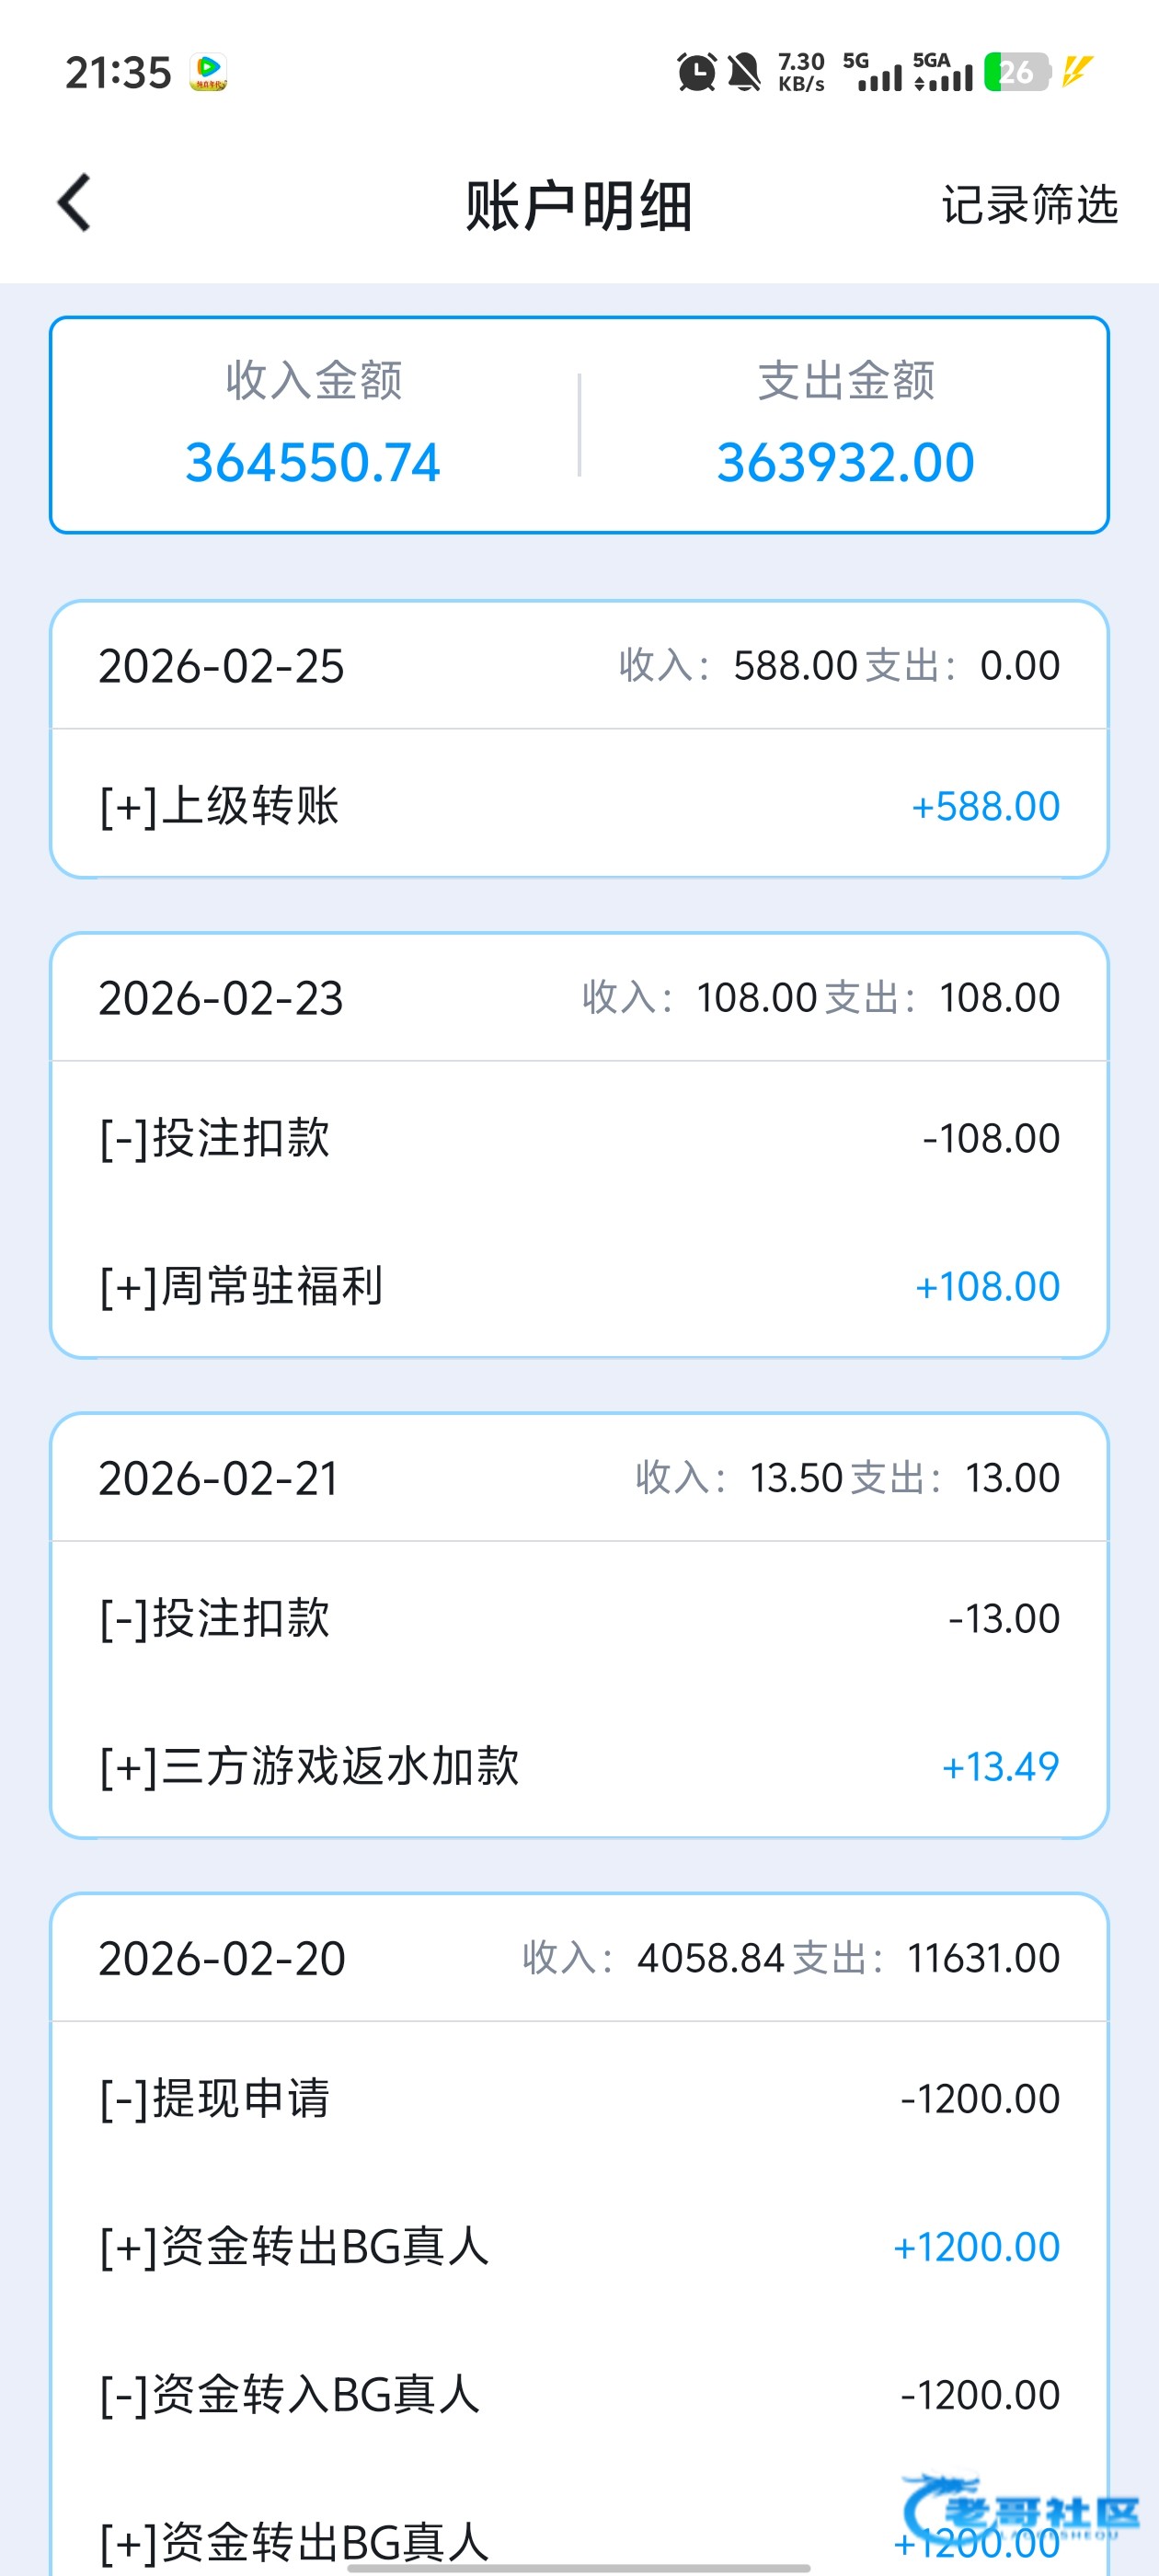
Task: Open the 三方游戏返水加款 +13.49 entry
Action: coord(579,1766)
